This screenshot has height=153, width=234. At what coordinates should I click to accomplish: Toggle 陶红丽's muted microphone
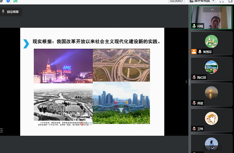194,77
